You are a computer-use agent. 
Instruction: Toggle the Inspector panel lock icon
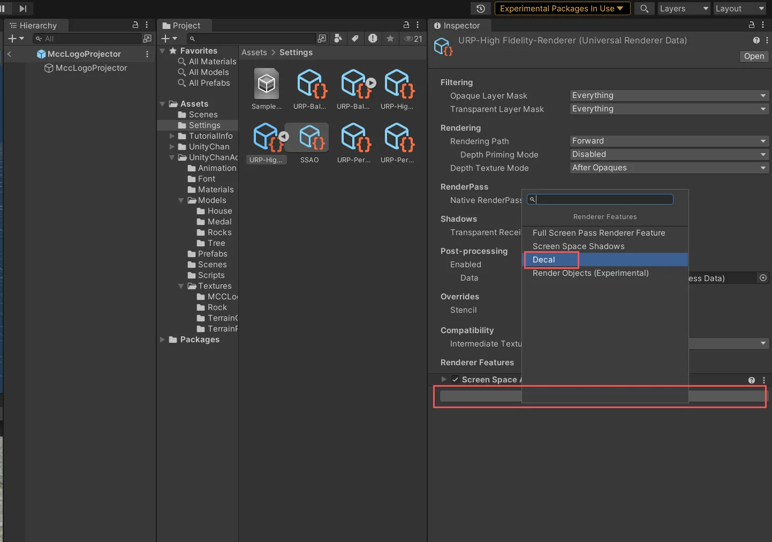tap(751, 25)
